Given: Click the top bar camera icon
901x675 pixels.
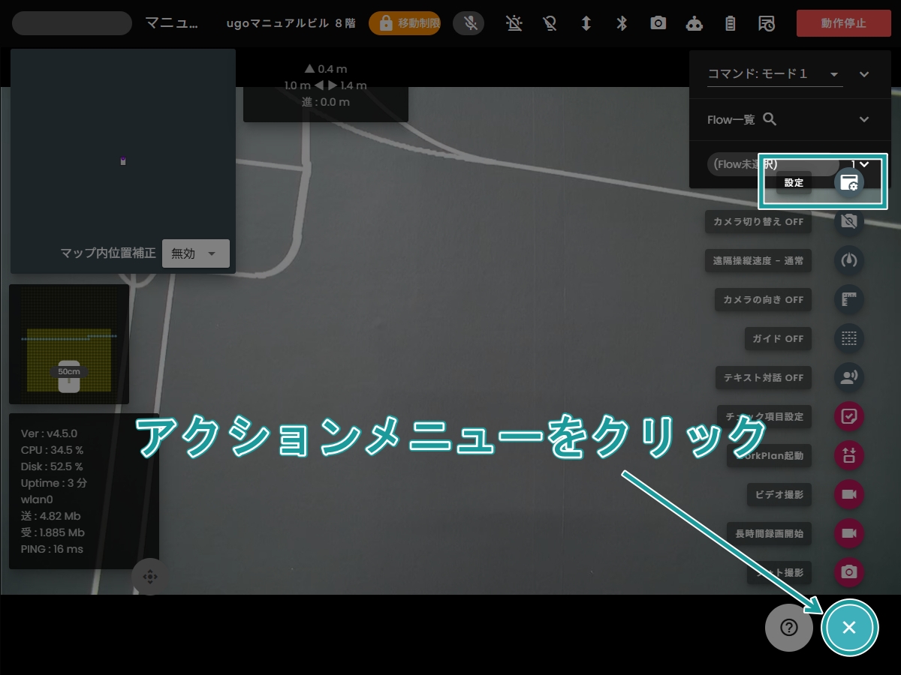Looking at the screenshot, I should 658,23.
